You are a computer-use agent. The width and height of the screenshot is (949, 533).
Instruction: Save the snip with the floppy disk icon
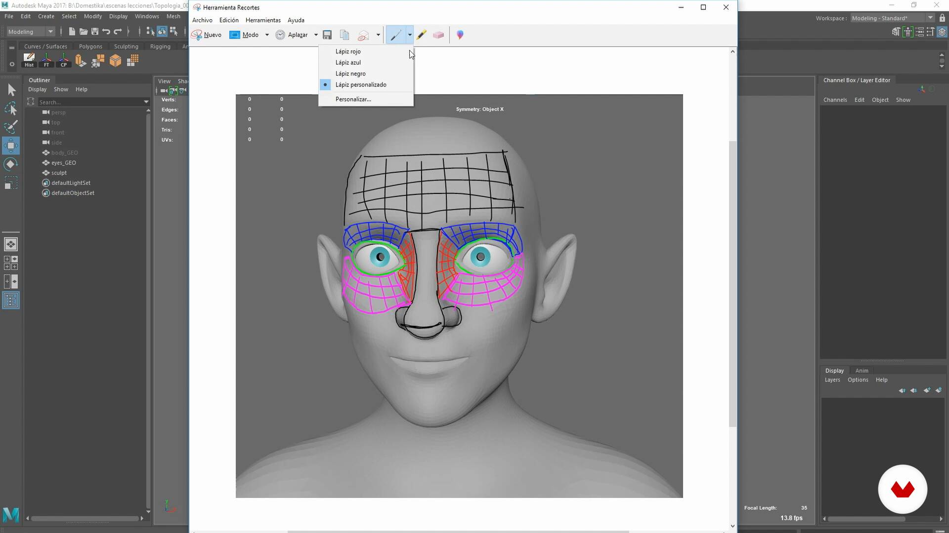327,35
